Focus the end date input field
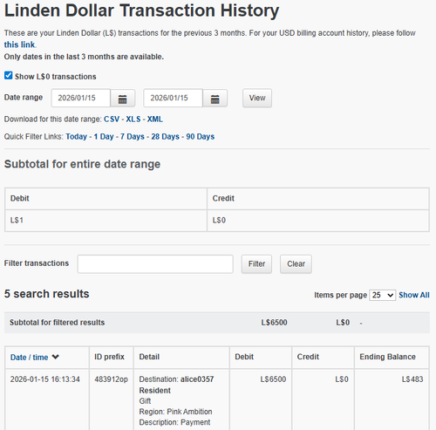The width and height of the screenshot is (436, 430). (173, 98)
